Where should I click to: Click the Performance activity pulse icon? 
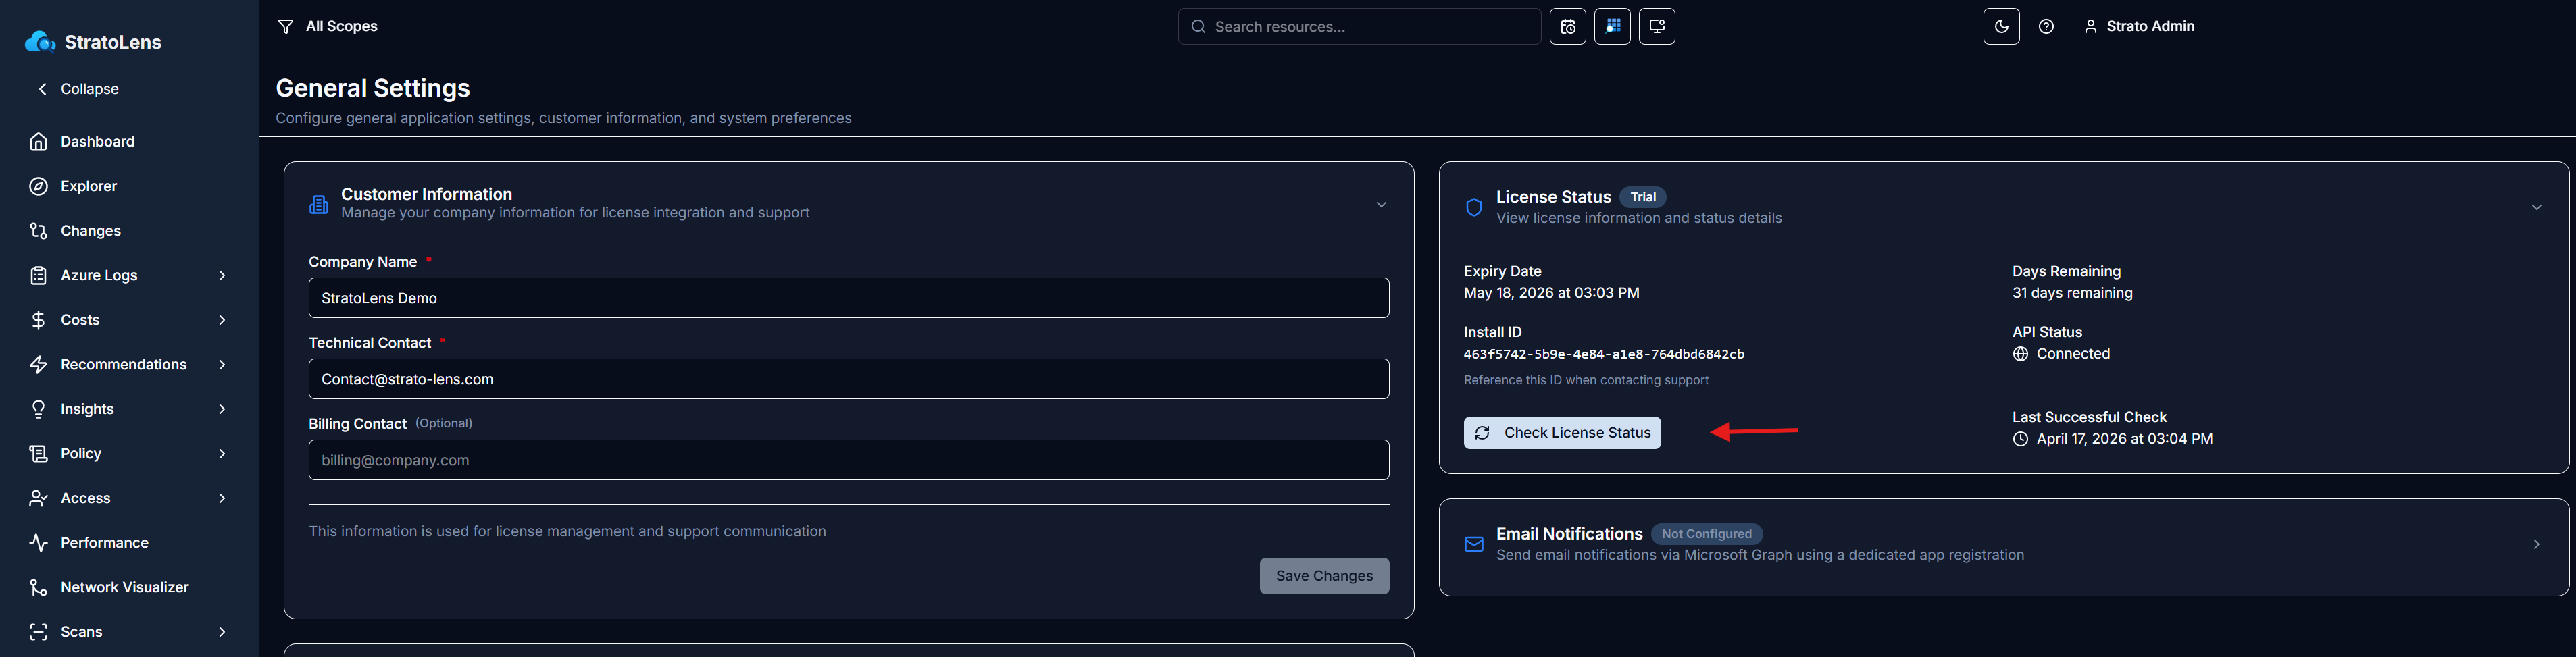(x=38, y=542)
